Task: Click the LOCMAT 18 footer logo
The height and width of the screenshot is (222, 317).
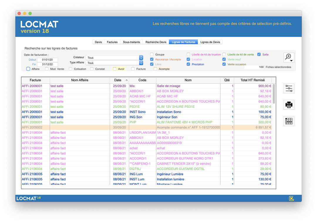Action: coord(28,198)
